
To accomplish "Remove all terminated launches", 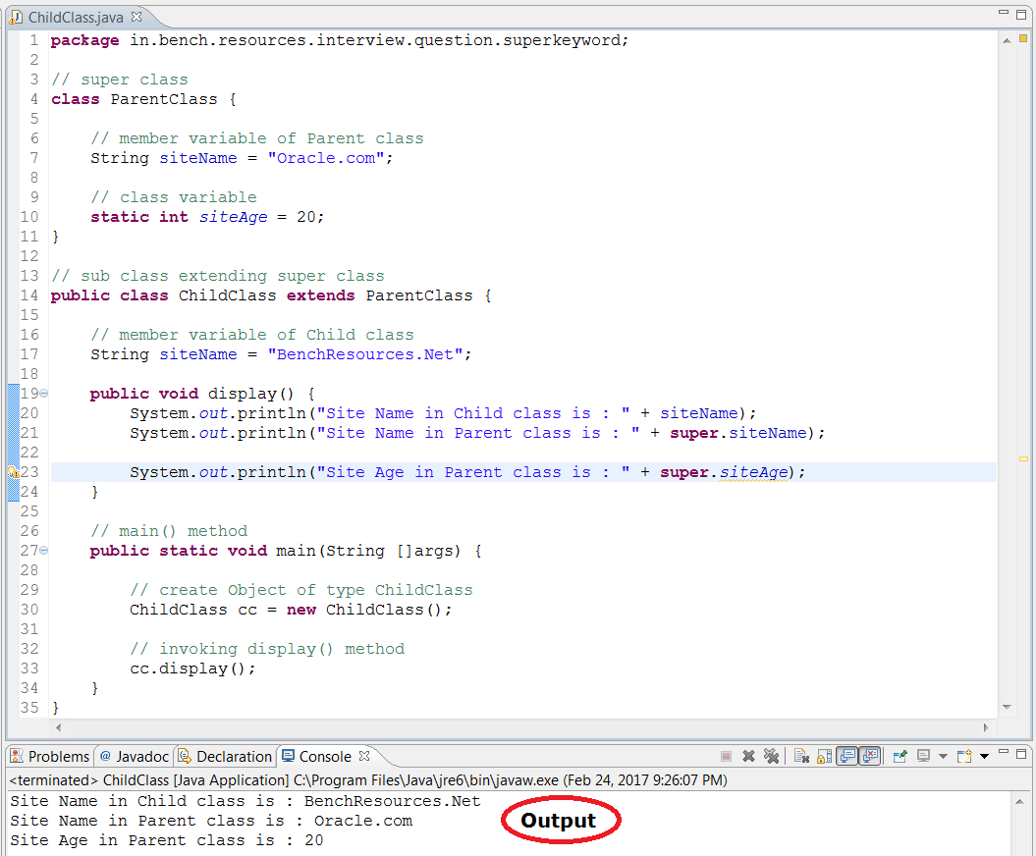I will coord(772,756).
